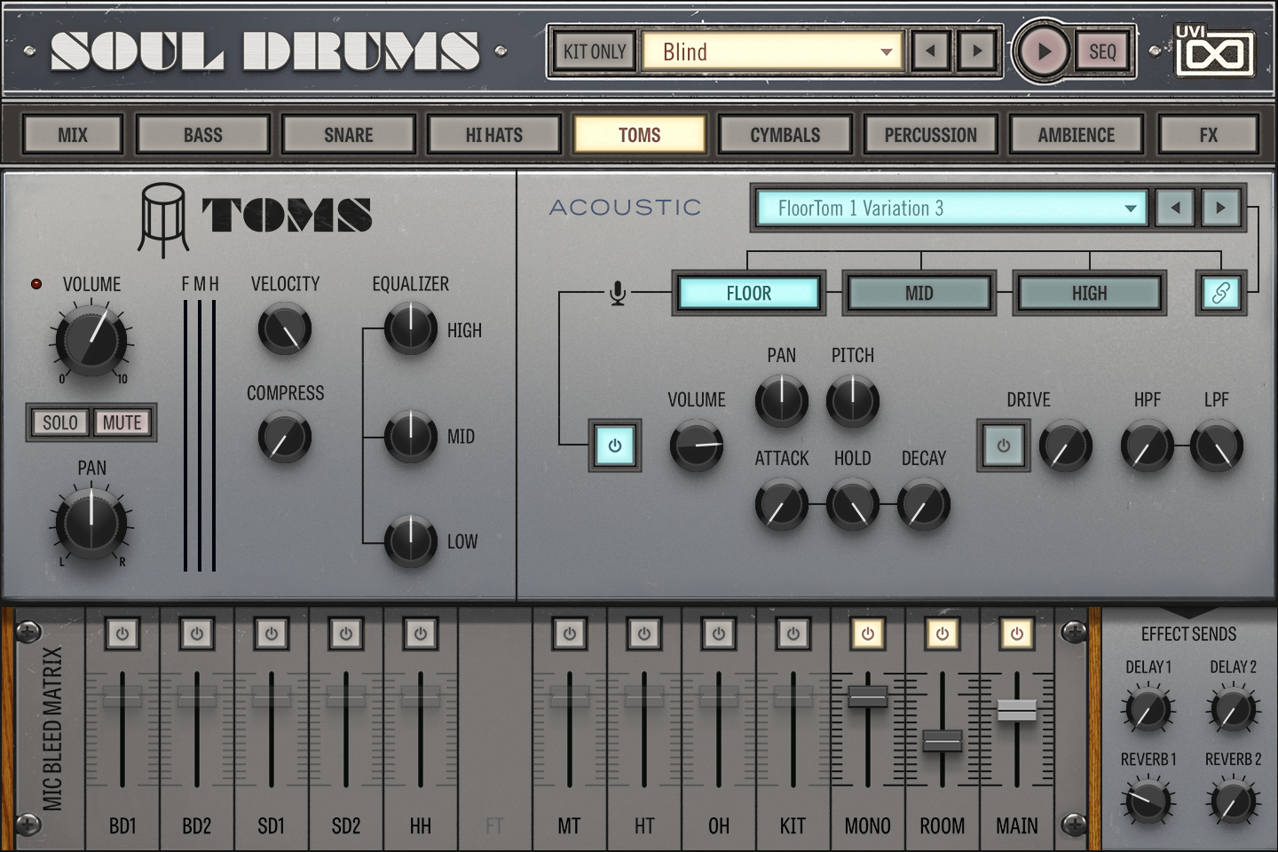Screen dimensions: 1278x852
Task: Toggle HH mic bleed power button
Action: (x=421, y=634)
